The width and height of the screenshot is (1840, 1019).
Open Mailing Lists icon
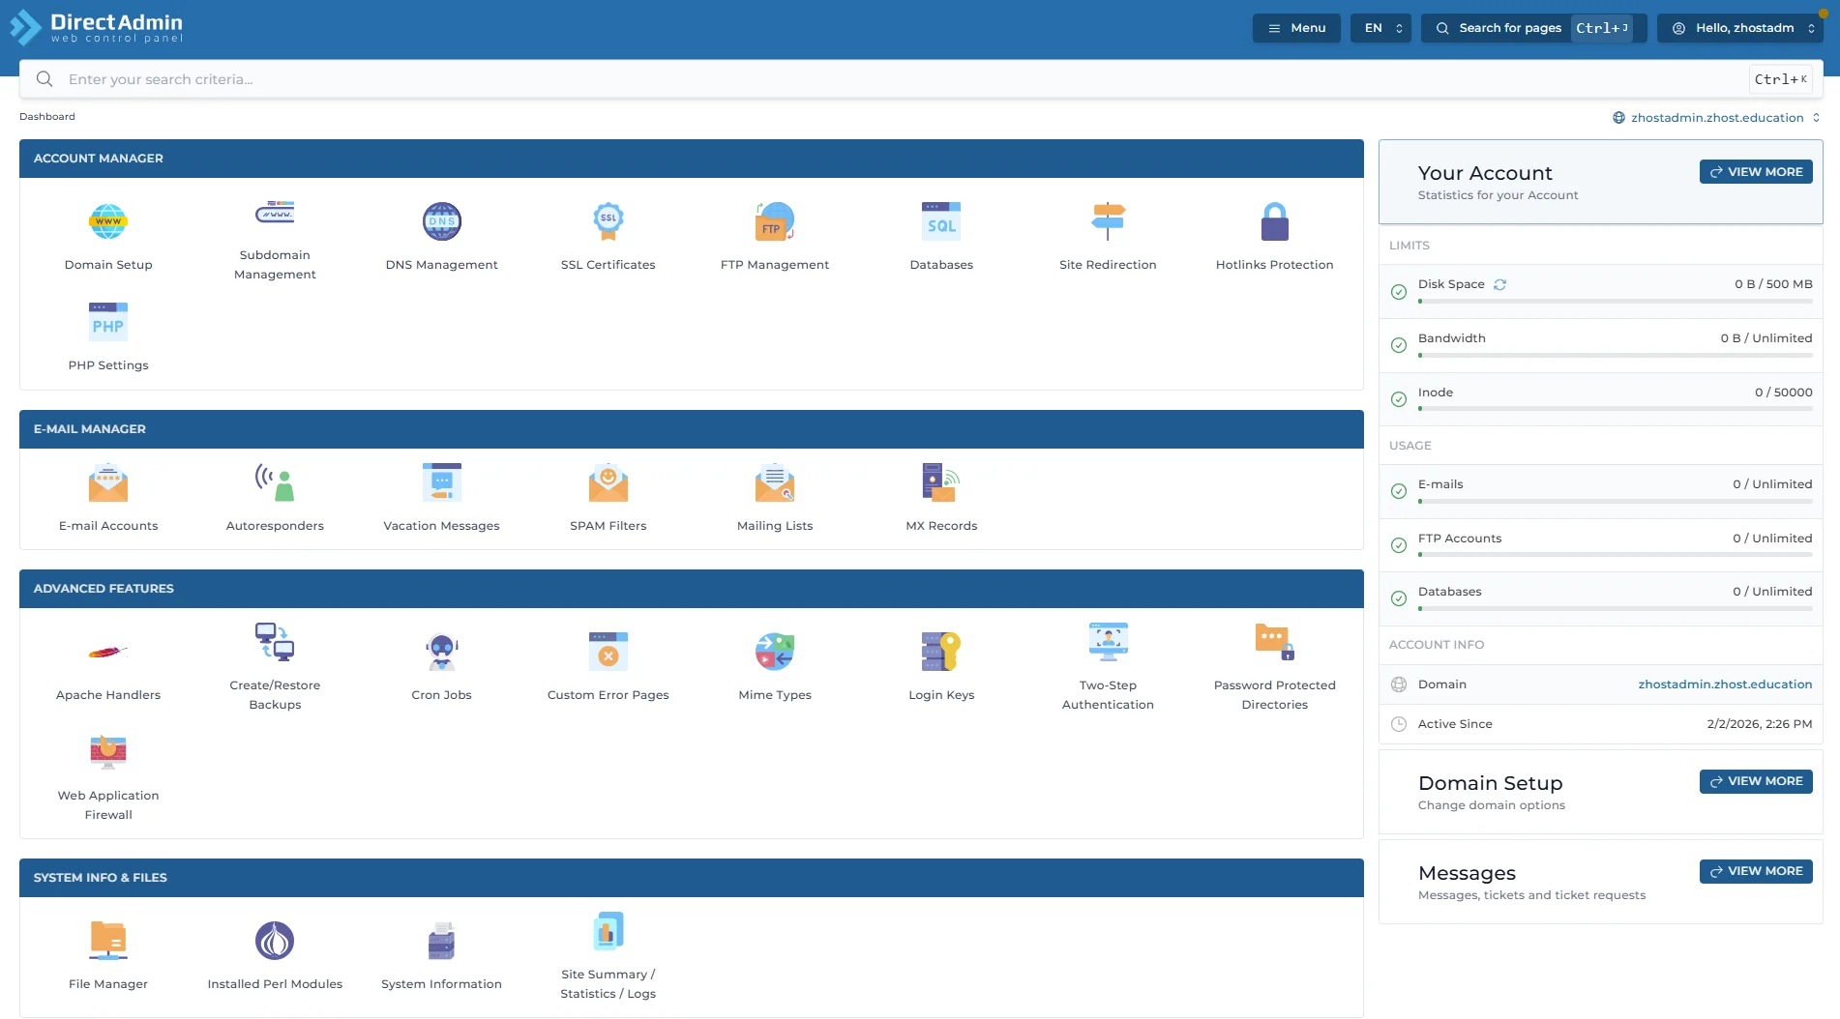coord(775,482)
